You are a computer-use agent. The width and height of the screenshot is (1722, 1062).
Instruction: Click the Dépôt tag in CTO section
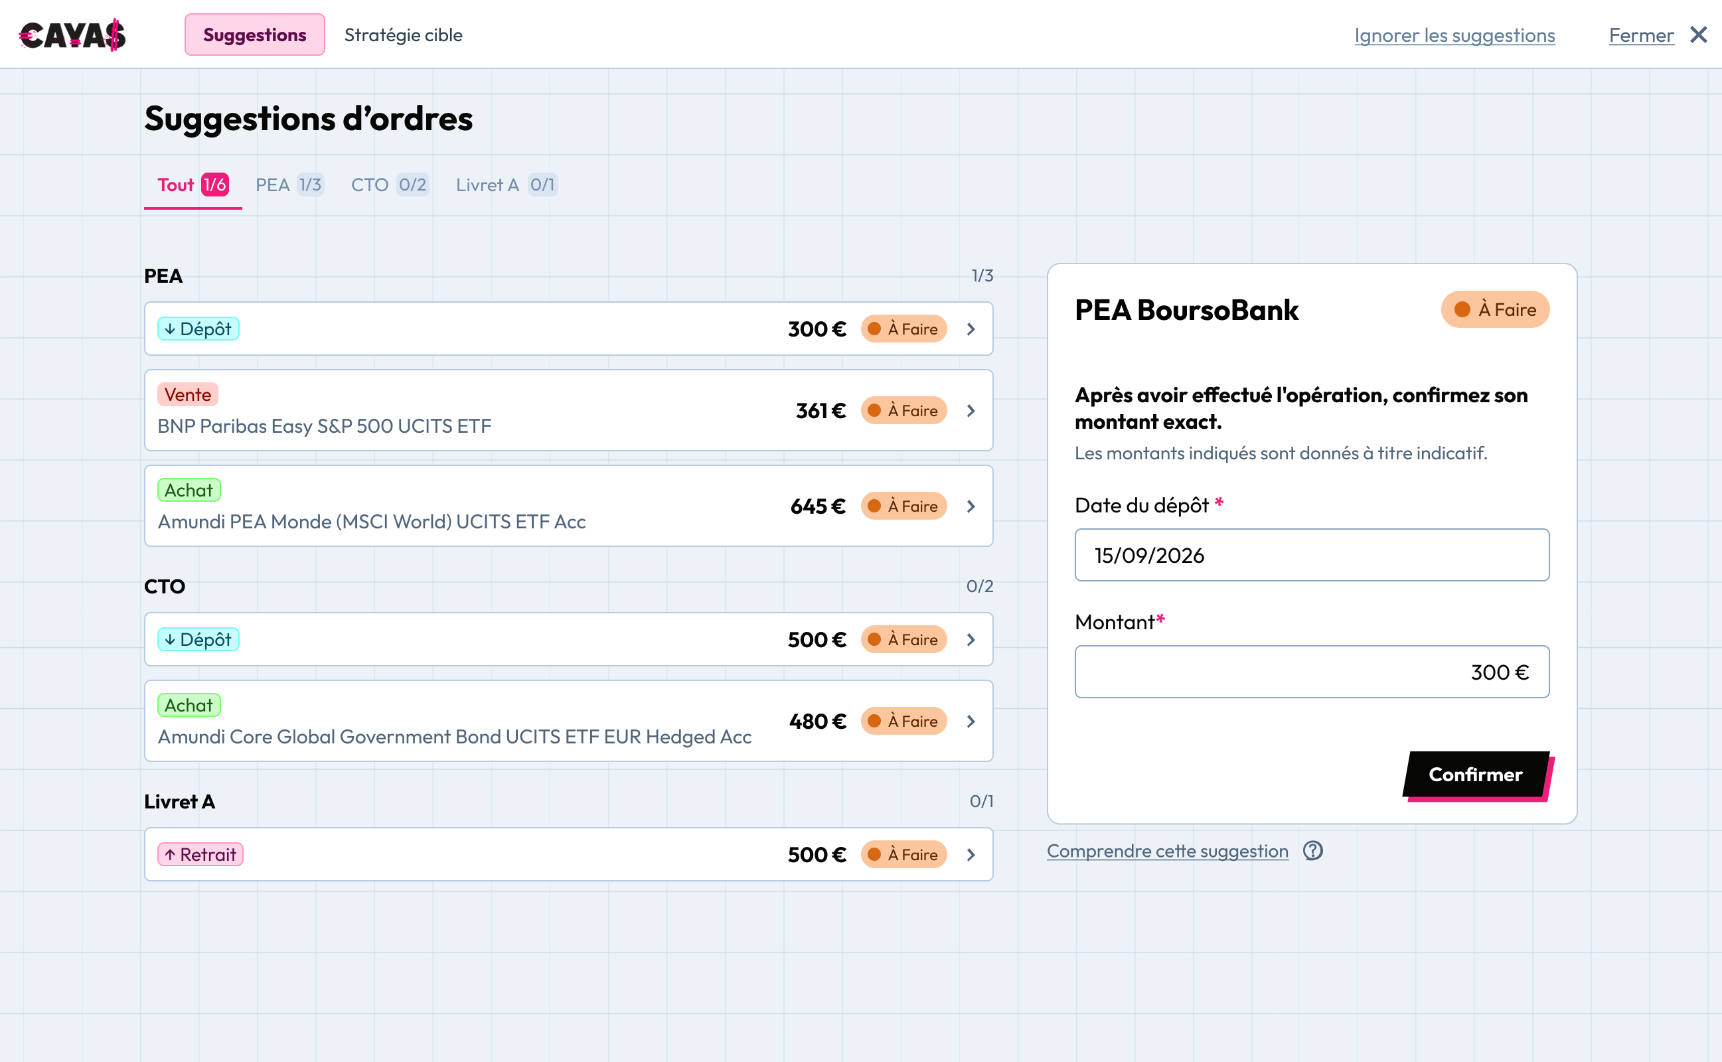pos(198,639)
